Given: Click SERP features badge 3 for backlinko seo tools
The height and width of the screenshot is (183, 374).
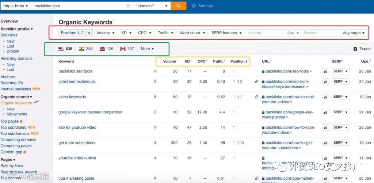Looking at the screenshot, I should click(x=155, y=71).
